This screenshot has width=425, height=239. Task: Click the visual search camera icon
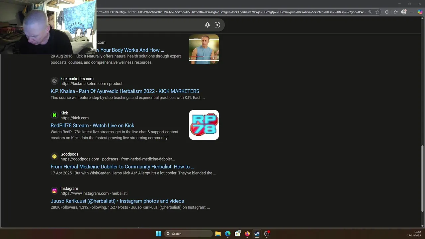click(x=217, y=25)
